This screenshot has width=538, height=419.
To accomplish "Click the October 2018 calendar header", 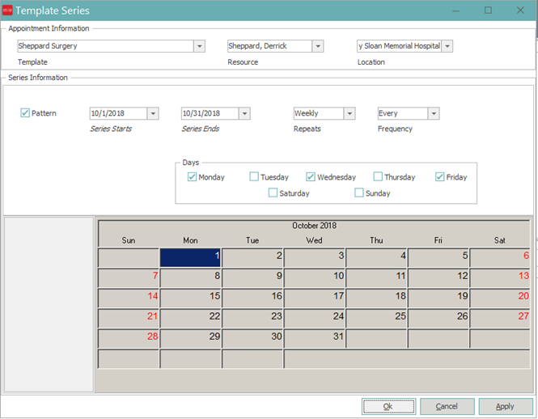I will [x=314, y=226].
